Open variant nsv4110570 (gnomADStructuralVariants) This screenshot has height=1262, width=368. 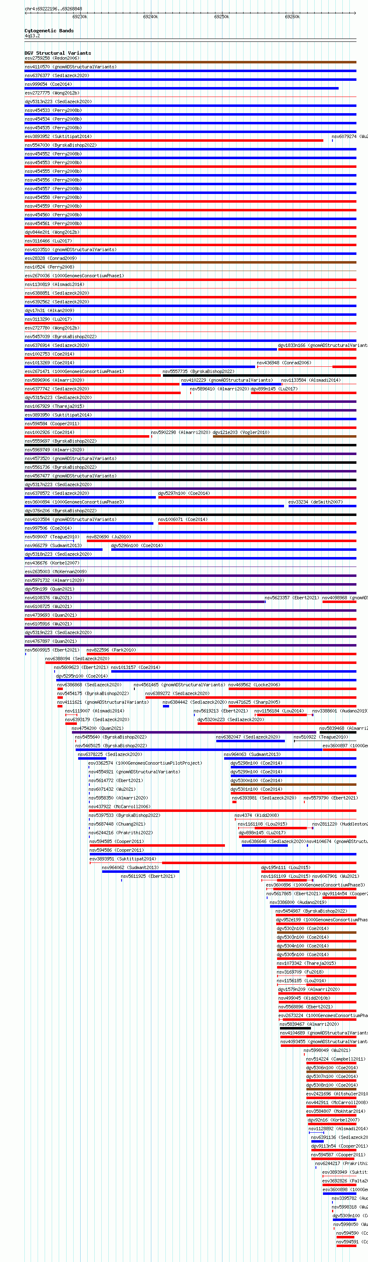(71, 67)
